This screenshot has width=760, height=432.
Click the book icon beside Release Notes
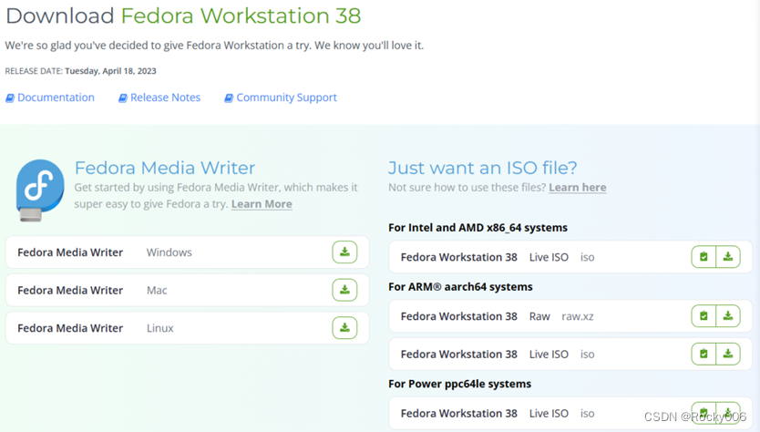123,98
